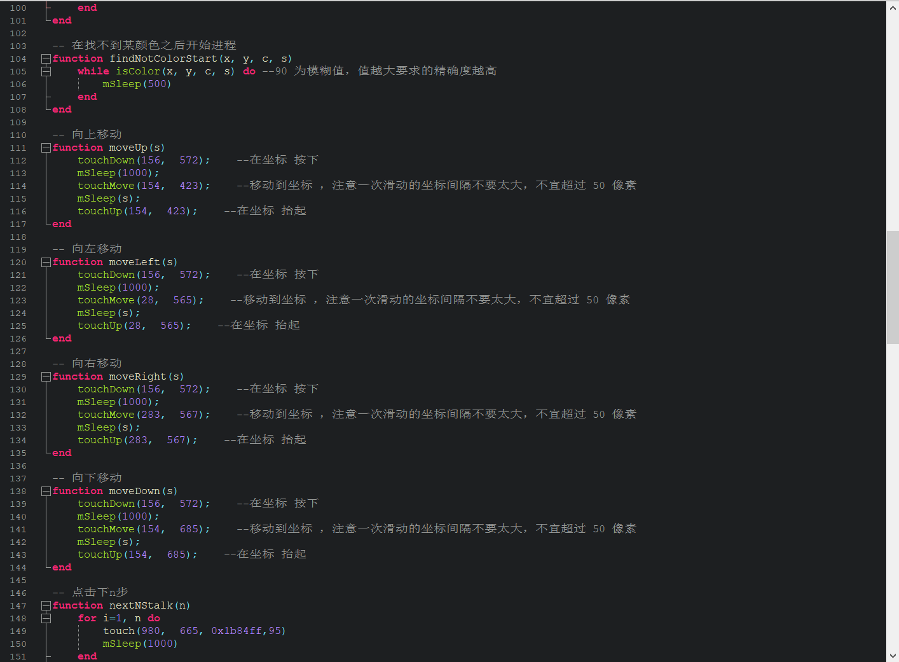The width and height of the screenshot is (899, 662).
Task: Click line number 119 in the gutter
Action: 18,249
